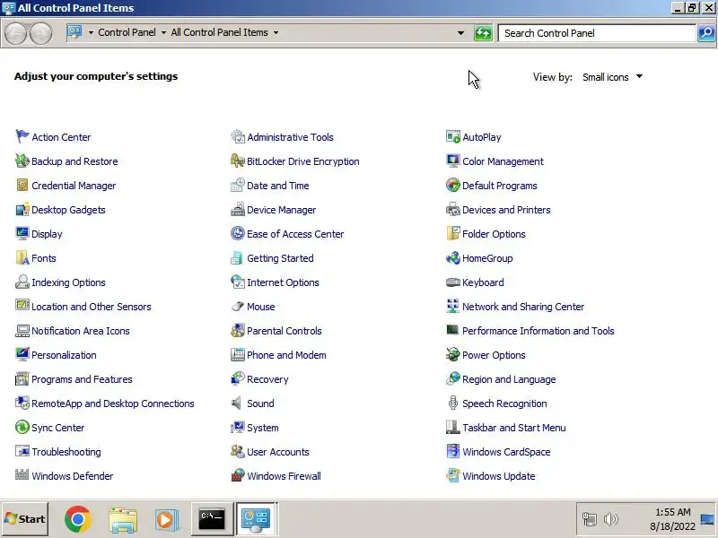Open the Device Manager icon

point(238,209)
